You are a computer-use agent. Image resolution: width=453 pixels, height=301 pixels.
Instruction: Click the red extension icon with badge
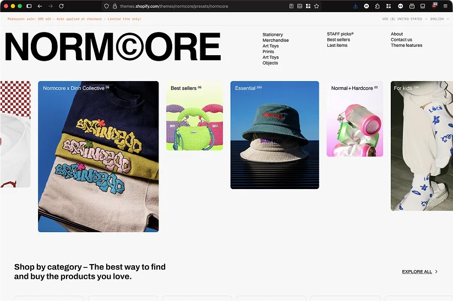coord(434,6)
